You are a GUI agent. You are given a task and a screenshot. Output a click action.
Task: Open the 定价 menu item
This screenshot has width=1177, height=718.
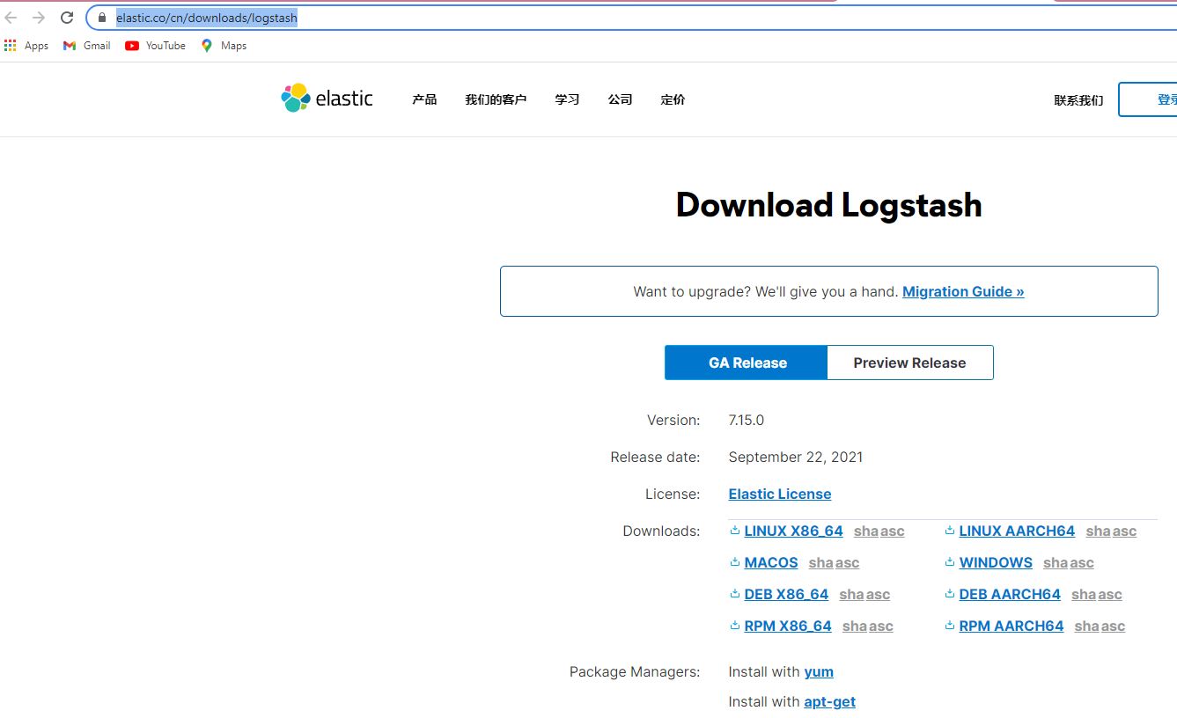(673, 99)
